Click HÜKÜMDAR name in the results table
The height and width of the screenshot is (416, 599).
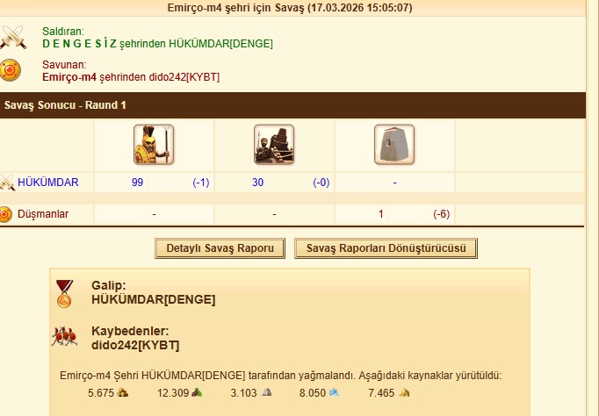48,183
